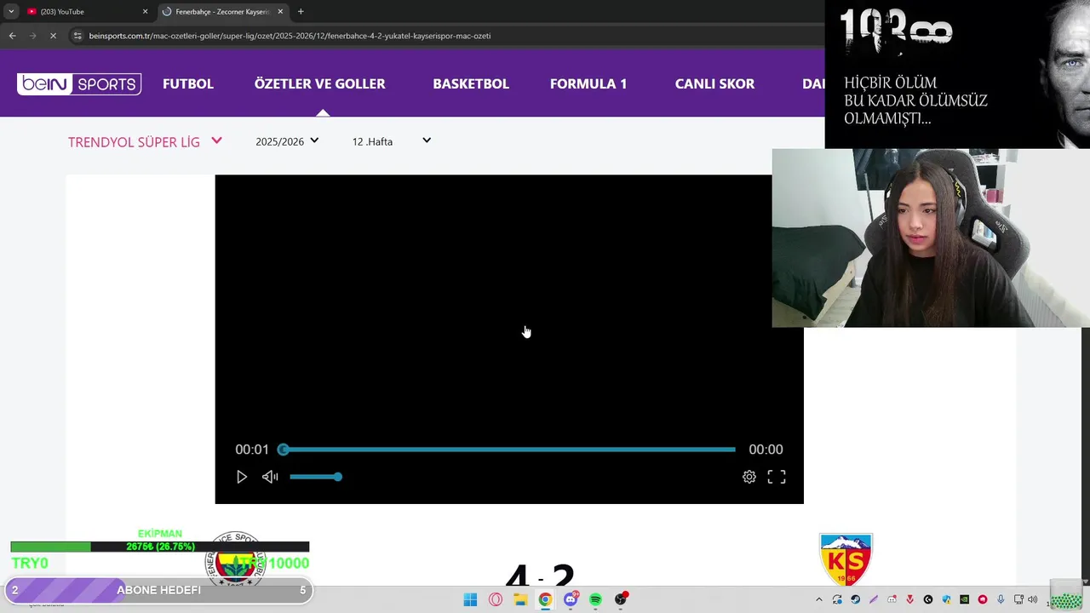This screenshot has width=1090, height=613.
Task: Open OBS Studio from taskbar
Action: coord(621,599)
